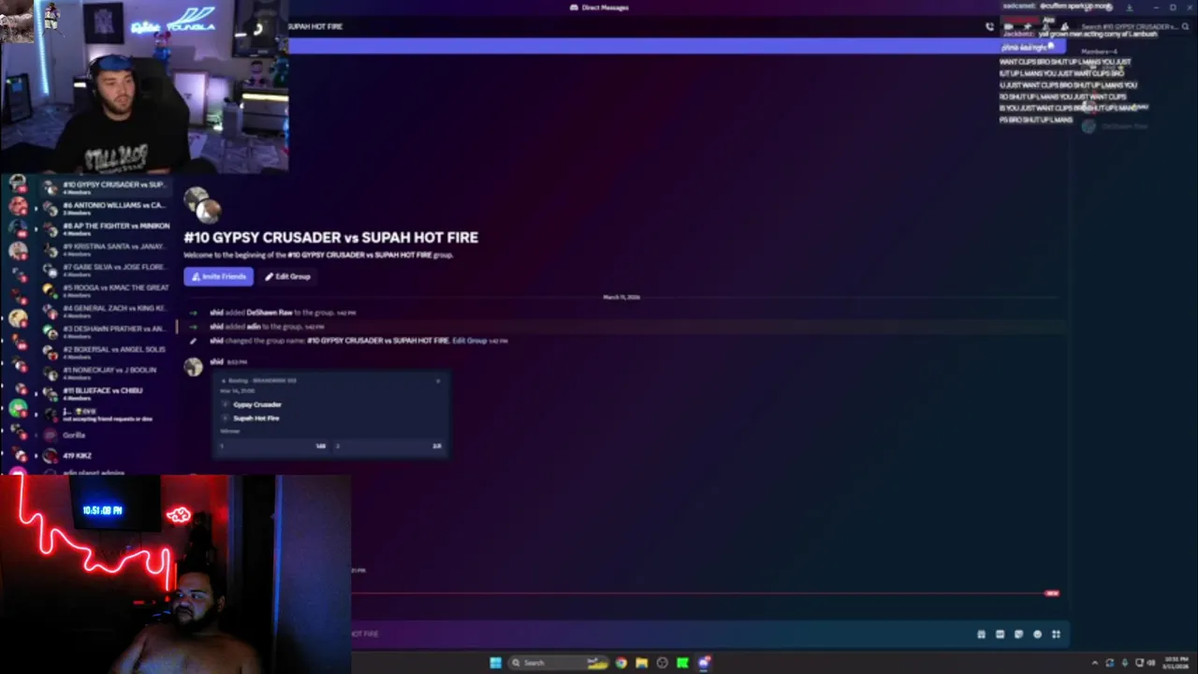Viewport: 1198px width, 674px height.
Task: Open File Explorer from the taskbar
Action: click(x=641, y=663)
